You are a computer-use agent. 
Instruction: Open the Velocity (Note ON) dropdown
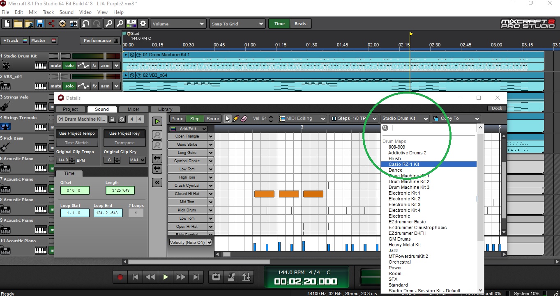(191, 242)
